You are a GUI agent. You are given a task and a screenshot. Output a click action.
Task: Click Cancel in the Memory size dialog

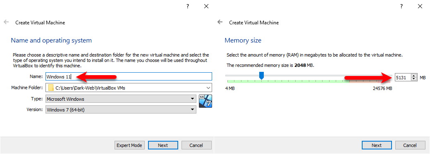pos(410,145)
